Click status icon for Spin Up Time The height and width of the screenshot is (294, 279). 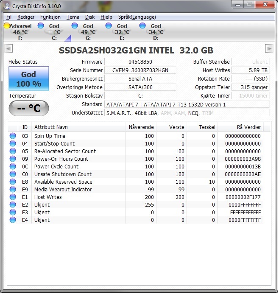[13, 136]
